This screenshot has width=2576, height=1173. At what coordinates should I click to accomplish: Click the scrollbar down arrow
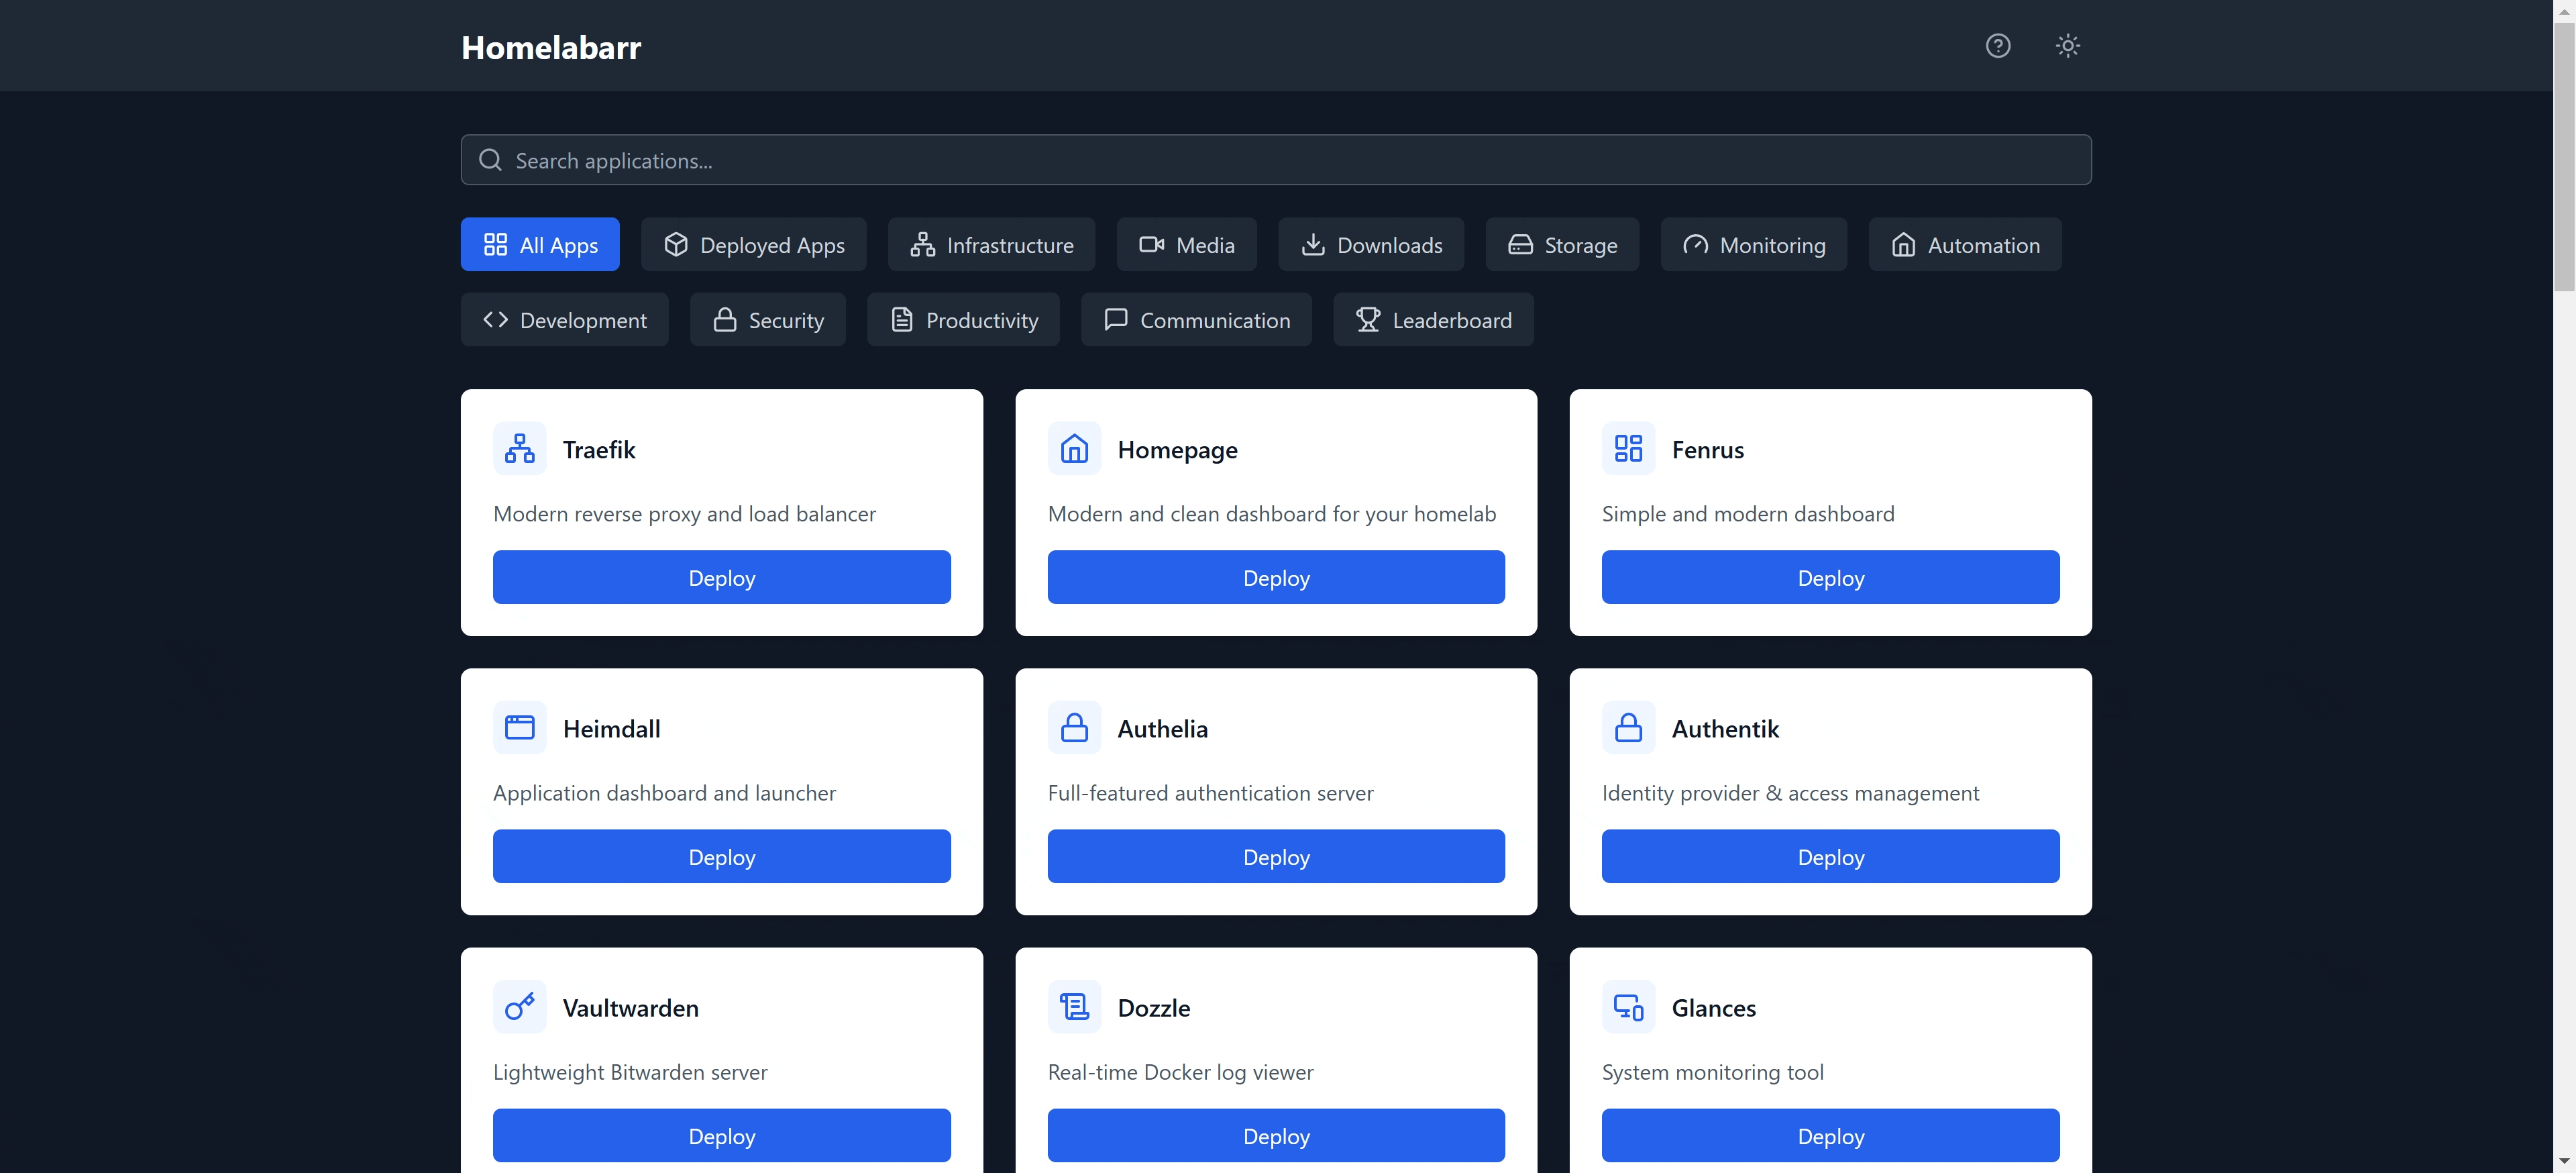point(2564,1162)
